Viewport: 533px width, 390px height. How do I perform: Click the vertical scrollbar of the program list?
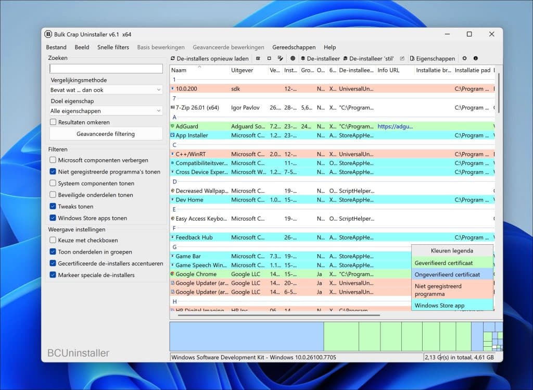499,93
